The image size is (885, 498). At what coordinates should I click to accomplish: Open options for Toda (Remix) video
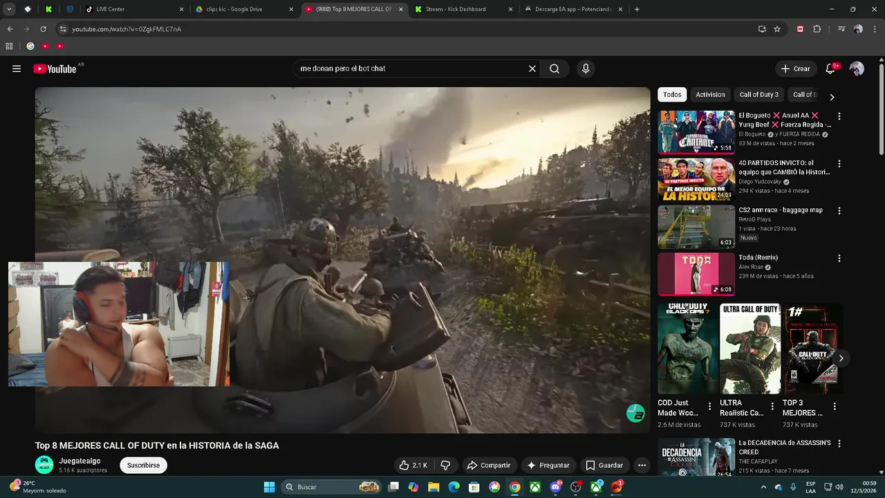click(839, 258)
